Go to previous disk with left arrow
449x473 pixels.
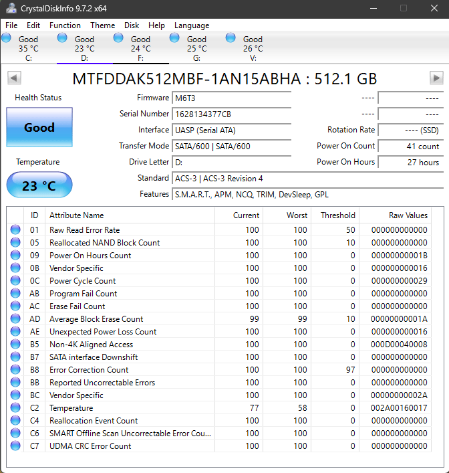coord(14,78)
